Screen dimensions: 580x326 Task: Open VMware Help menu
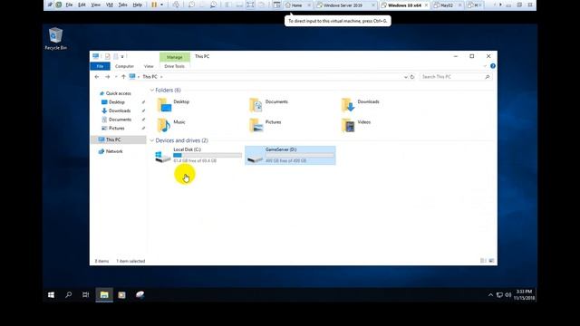pos(137,5)
